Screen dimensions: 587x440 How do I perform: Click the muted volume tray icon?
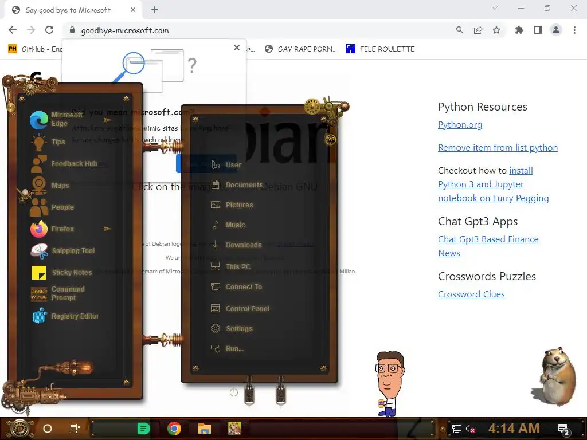[x=470, y=429]
